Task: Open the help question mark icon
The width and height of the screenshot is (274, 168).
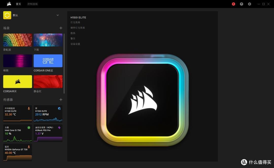Action: (x=242, y=4)
